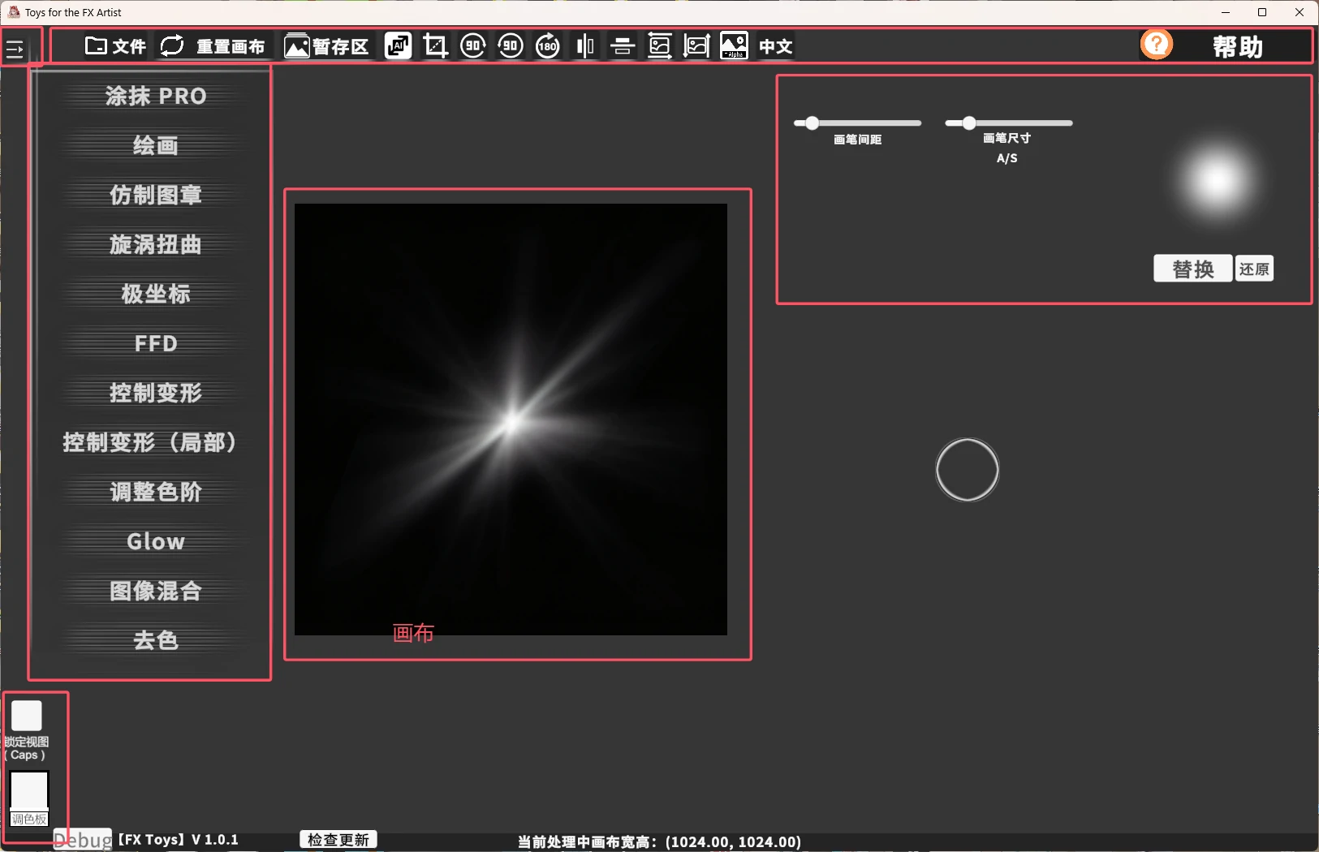The width and height of the screenshot is (1319, 852).
Task: Open the 调色板 color palette swatch
Action: pyautogui.click(x=29, y=792)
